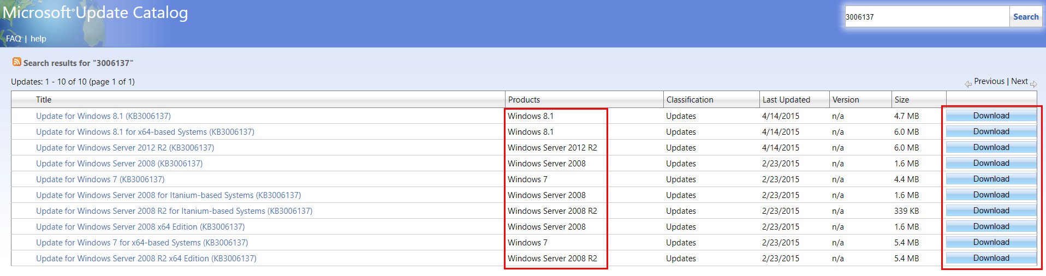Screen dimensions: 1046x276
Task: Download the 339 KB Itanium R2 update
Action: 991,211
